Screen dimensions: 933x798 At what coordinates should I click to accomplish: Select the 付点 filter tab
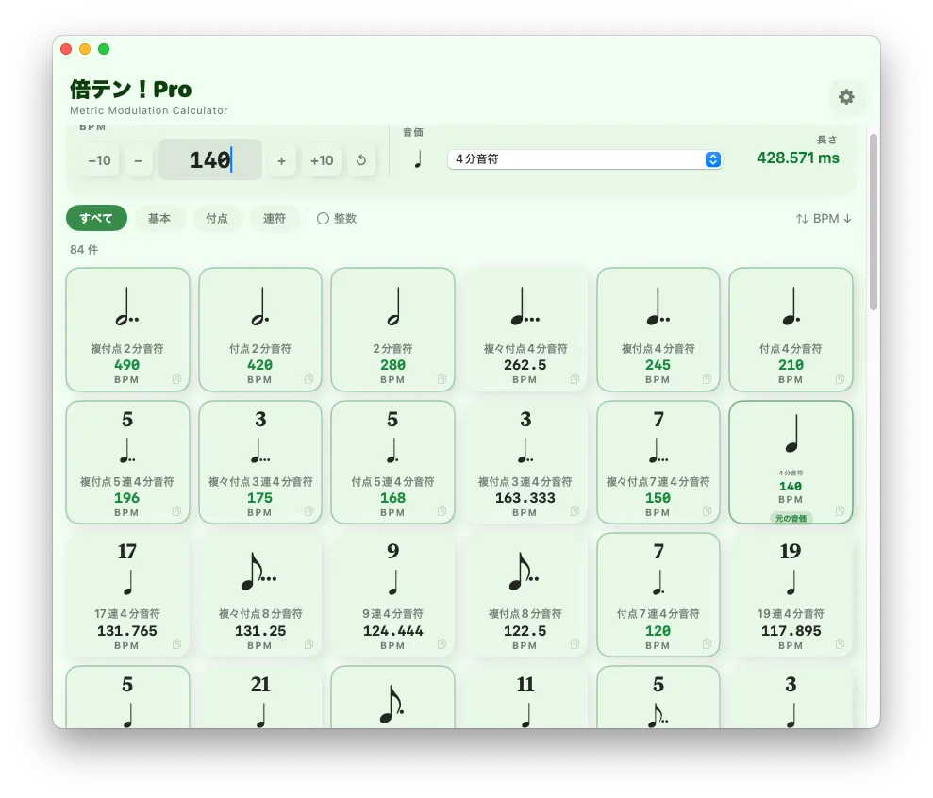(217, 219)
